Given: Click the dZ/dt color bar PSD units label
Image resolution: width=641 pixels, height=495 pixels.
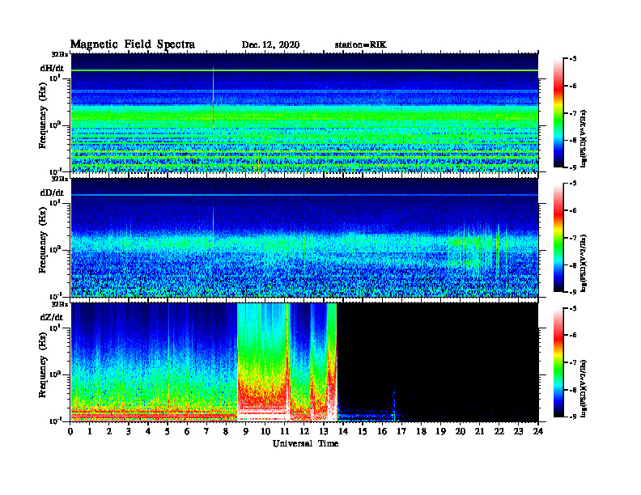Looking at the screenshot, I should coord(584,387).
